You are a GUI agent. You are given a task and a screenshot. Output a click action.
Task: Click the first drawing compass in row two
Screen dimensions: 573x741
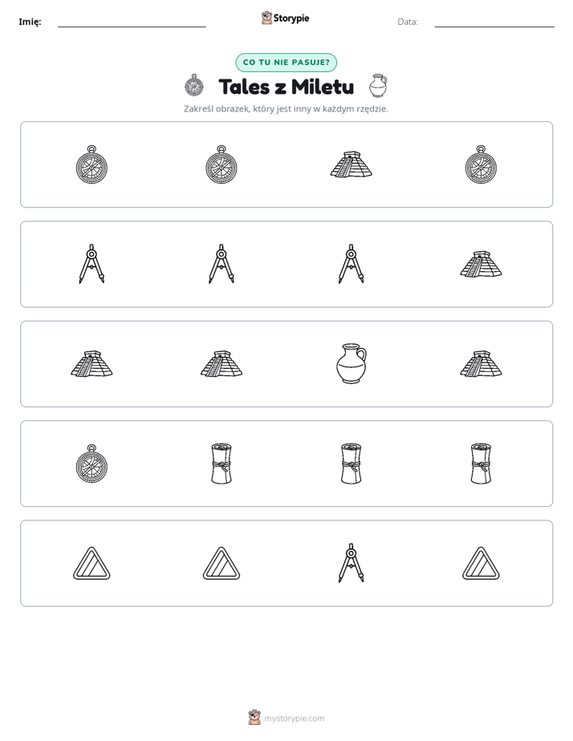91,264
